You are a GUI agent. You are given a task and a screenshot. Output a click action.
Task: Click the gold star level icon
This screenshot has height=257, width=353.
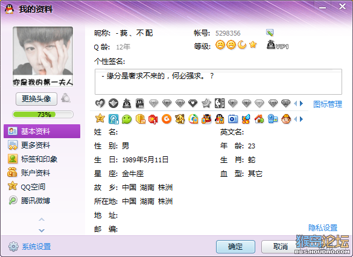pos(253,45)
